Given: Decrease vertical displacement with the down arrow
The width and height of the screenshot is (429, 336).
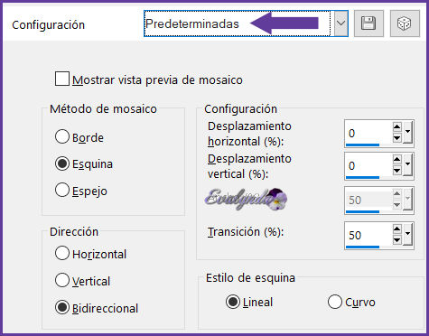Looking at the screenshot, I should tap(397, 171).
